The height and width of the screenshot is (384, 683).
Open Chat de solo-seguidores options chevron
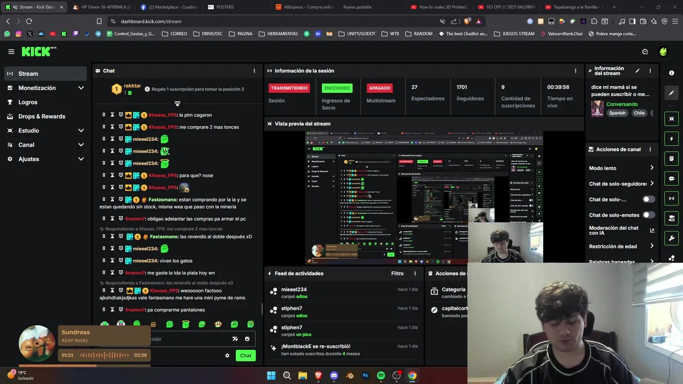(652, 183)
